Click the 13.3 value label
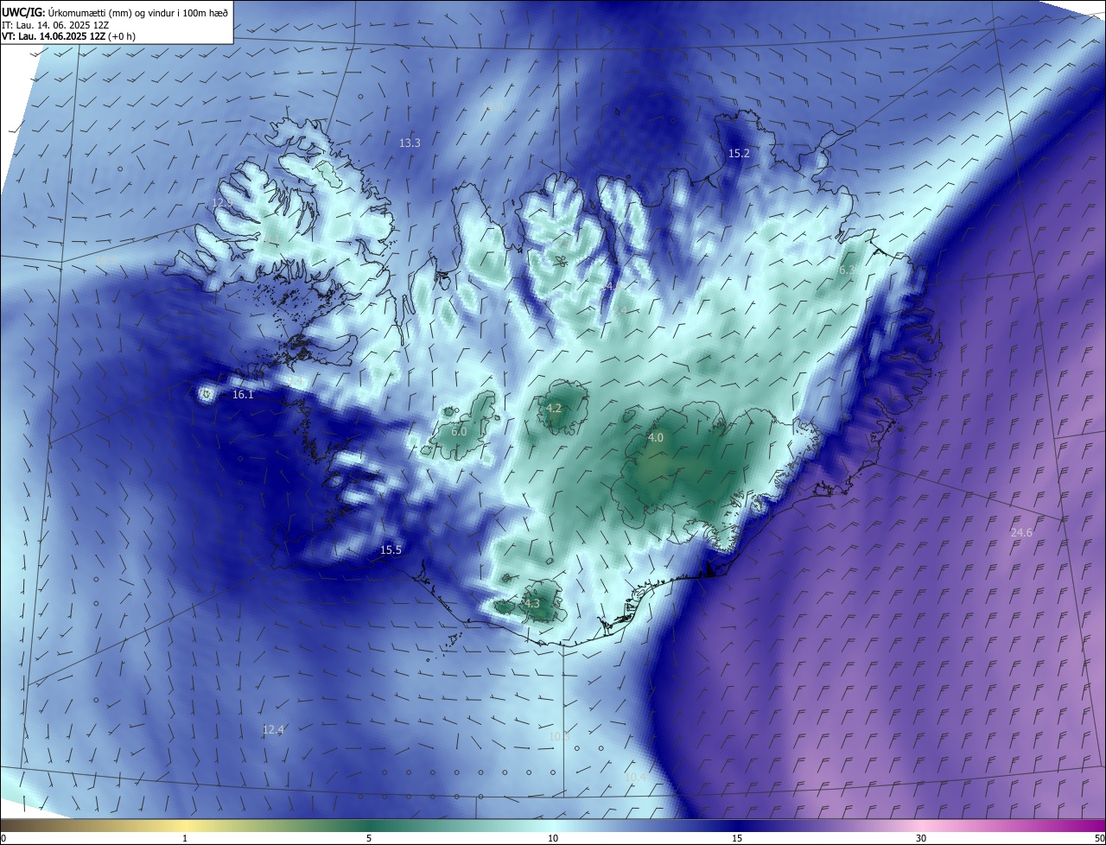 pos(410,143)
